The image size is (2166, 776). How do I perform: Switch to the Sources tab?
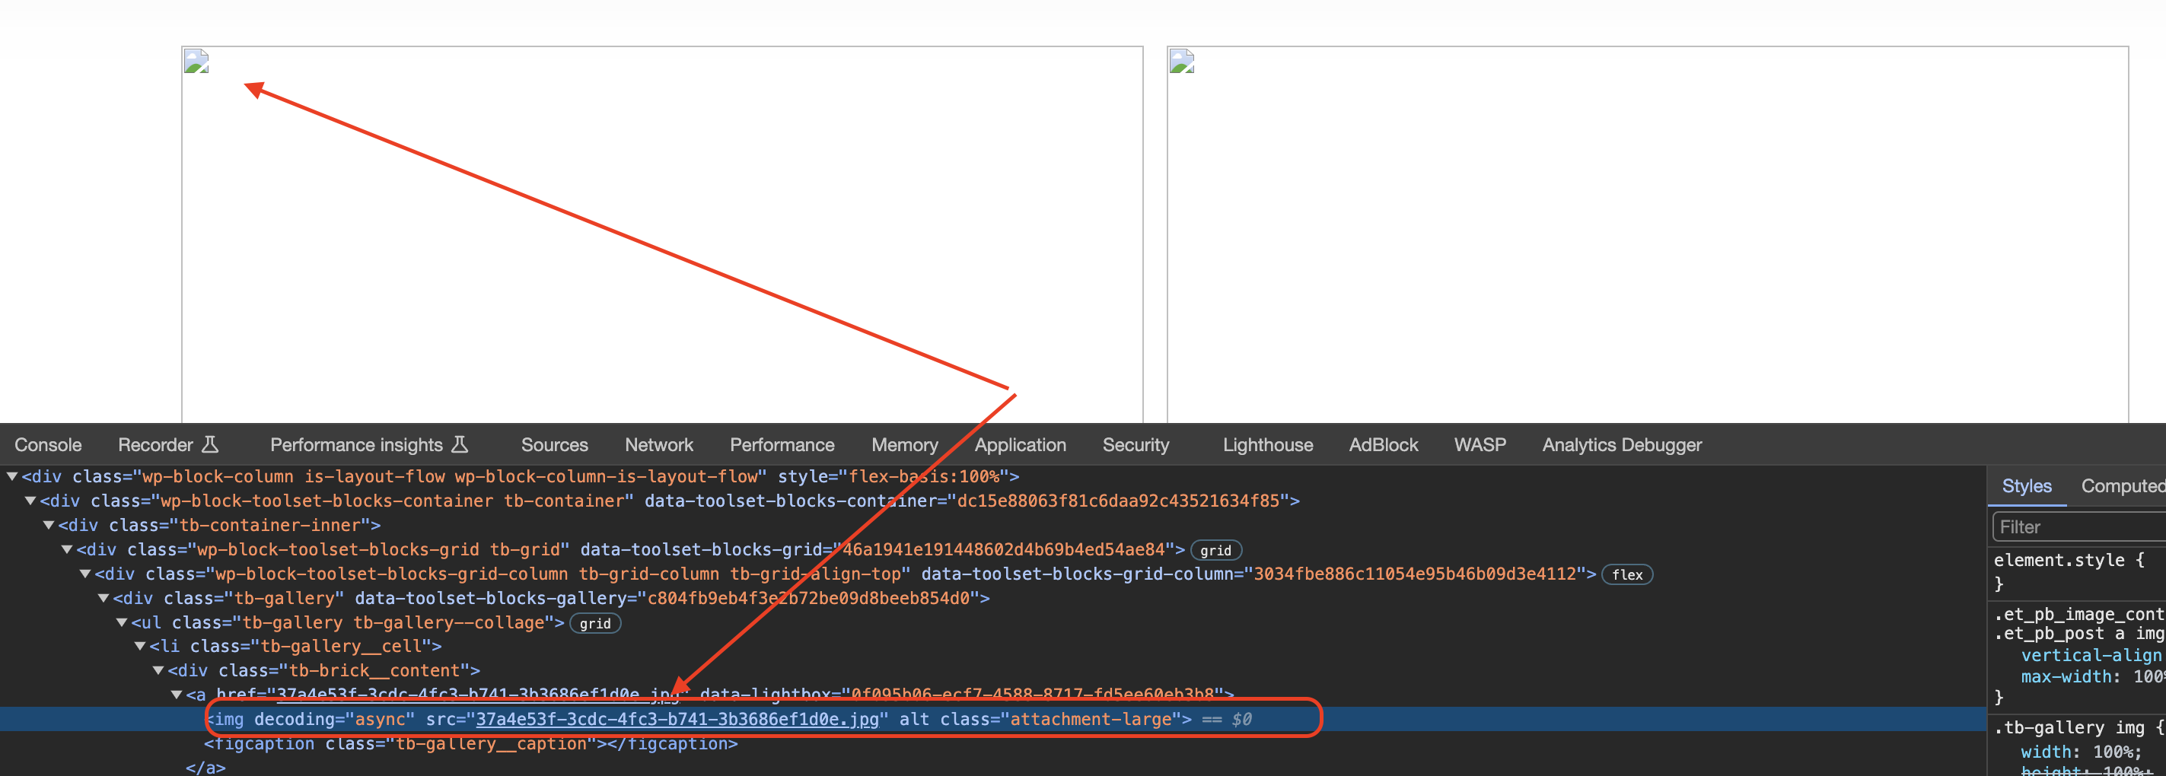point(554,445)
